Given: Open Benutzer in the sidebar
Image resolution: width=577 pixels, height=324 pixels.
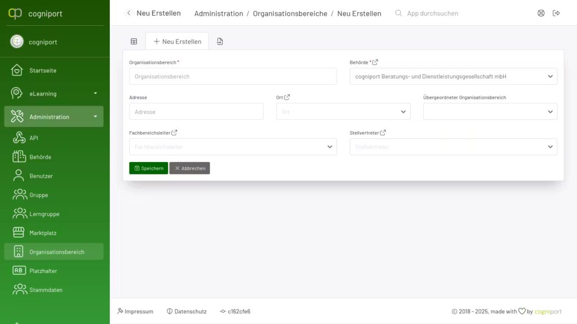Looking at the screenshot, I should pos(41,176).
